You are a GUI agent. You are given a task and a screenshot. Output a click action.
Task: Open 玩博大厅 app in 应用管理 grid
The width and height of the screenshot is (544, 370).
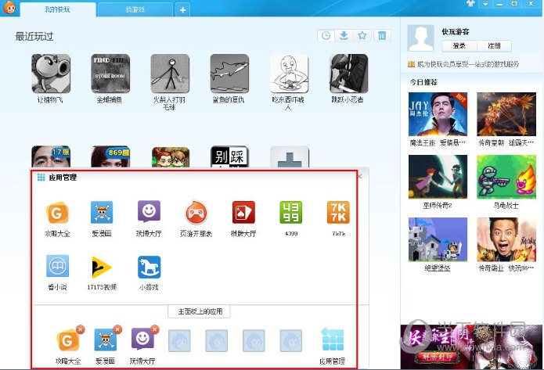(149, 211)
